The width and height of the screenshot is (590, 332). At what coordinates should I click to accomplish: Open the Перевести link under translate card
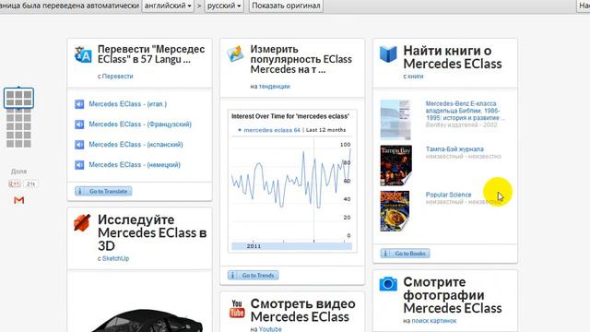pyautogui.click(x=117, y=76)
